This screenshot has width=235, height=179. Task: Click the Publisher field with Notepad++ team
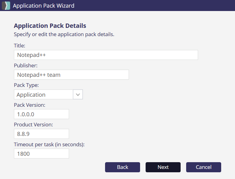(x=71, y=75)
